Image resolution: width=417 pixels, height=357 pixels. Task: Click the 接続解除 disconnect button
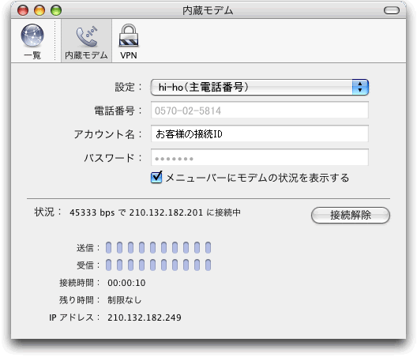(351, 215)
